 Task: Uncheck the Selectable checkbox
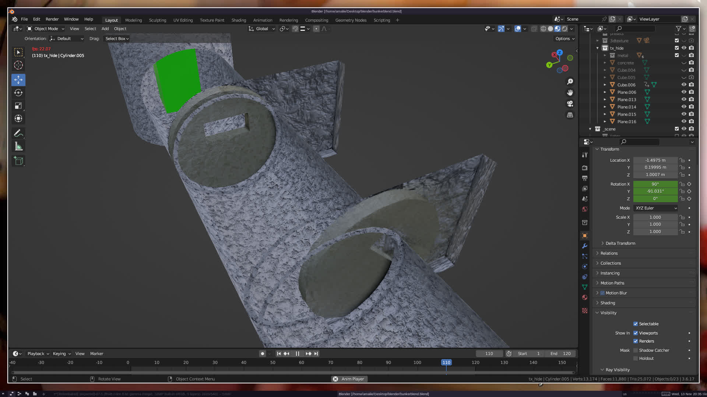tap(636, 324)
